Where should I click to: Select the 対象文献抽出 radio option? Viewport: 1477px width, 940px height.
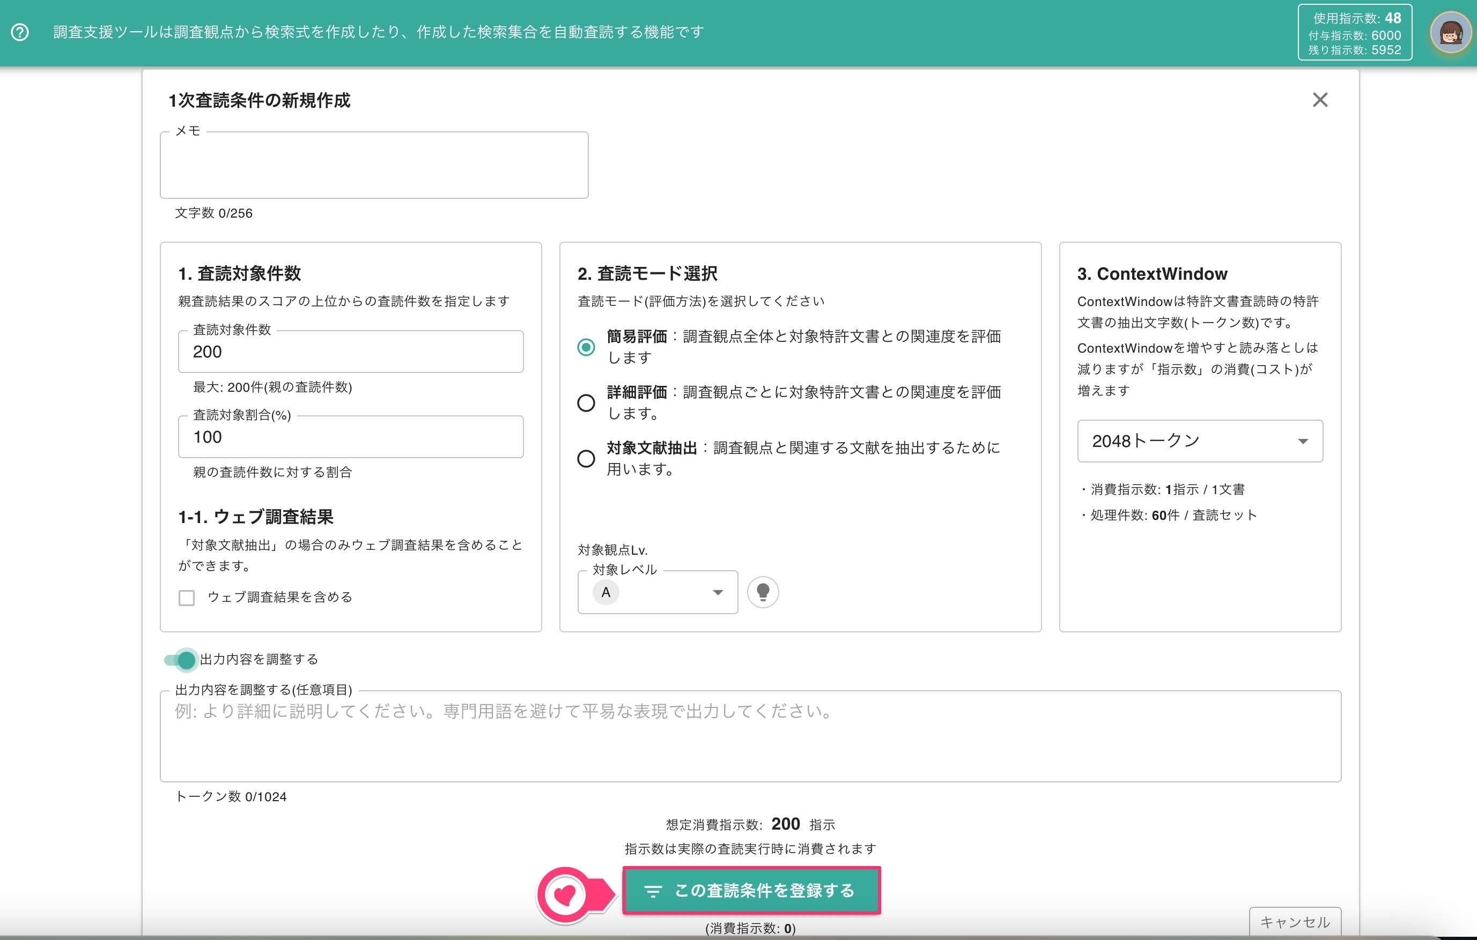click(586, 458)
